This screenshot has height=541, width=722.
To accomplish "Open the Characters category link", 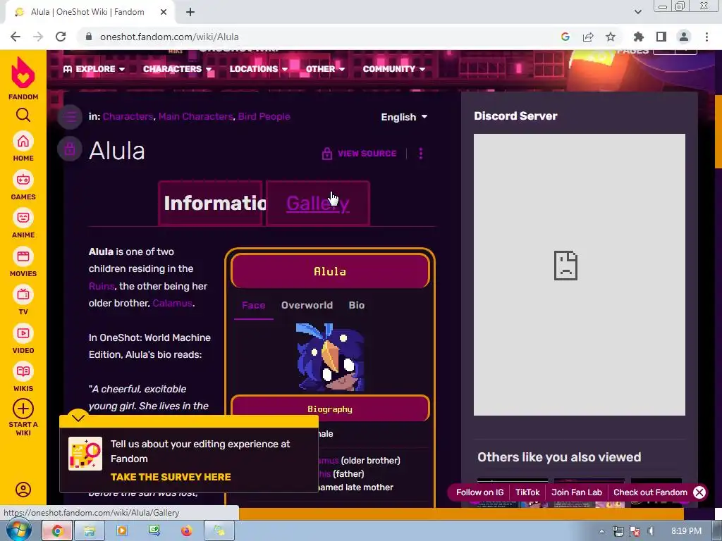I will 128,117.
